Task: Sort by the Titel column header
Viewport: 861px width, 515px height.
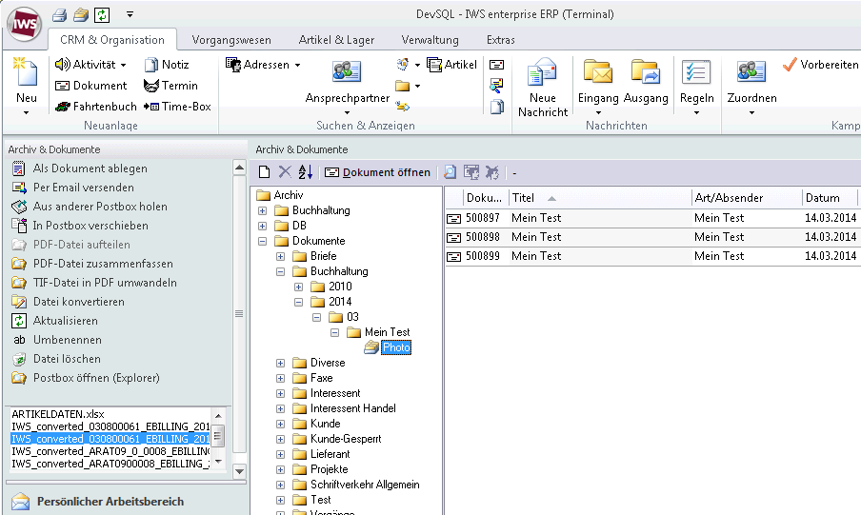Action: click(x=600, y=198)
